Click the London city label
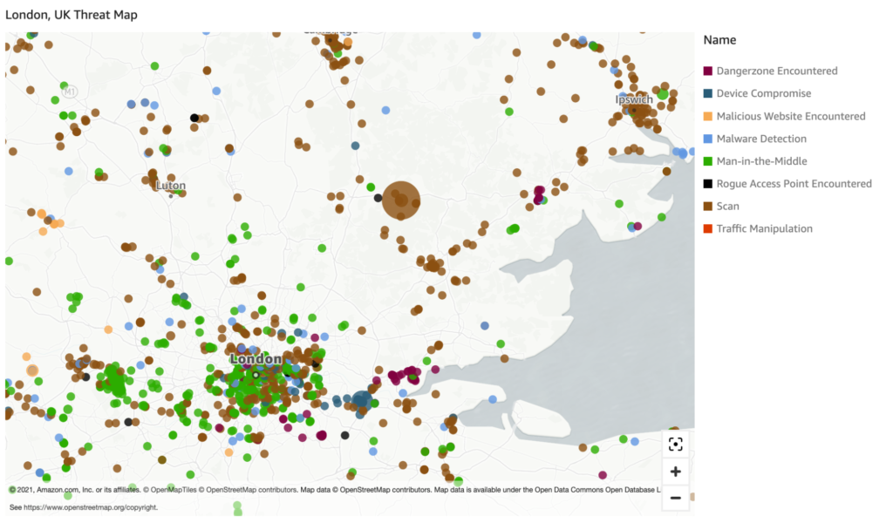 tap(256, 359)
